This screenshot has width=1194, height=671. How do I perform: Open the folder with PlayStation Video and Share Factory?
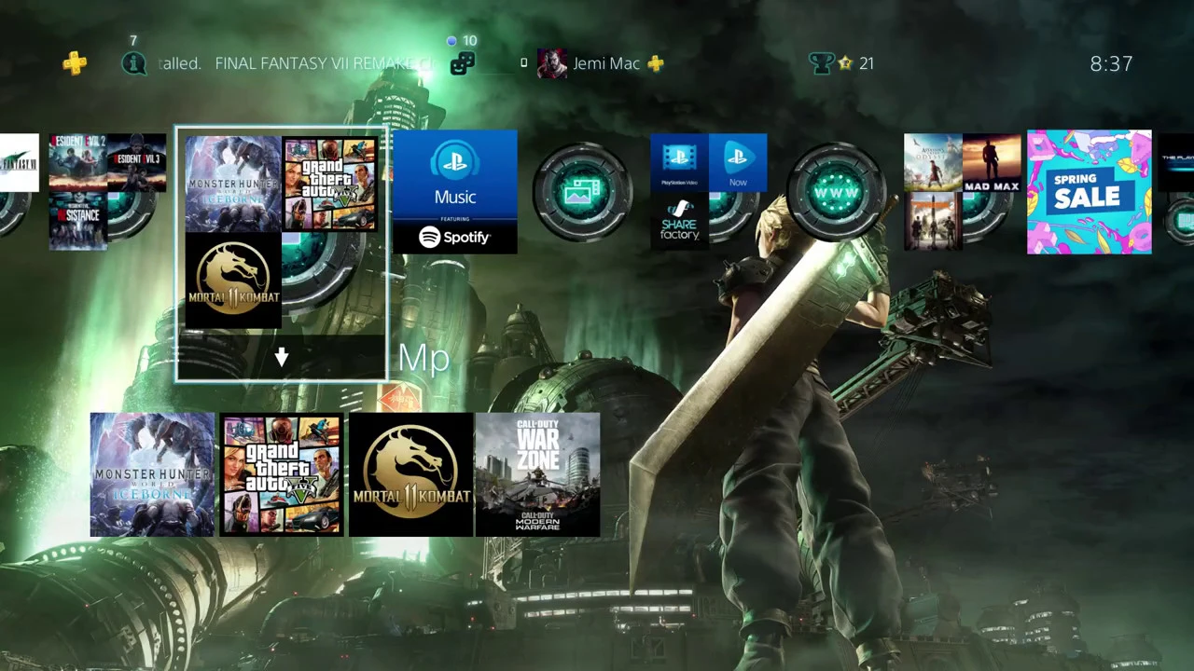pos(709,192)
